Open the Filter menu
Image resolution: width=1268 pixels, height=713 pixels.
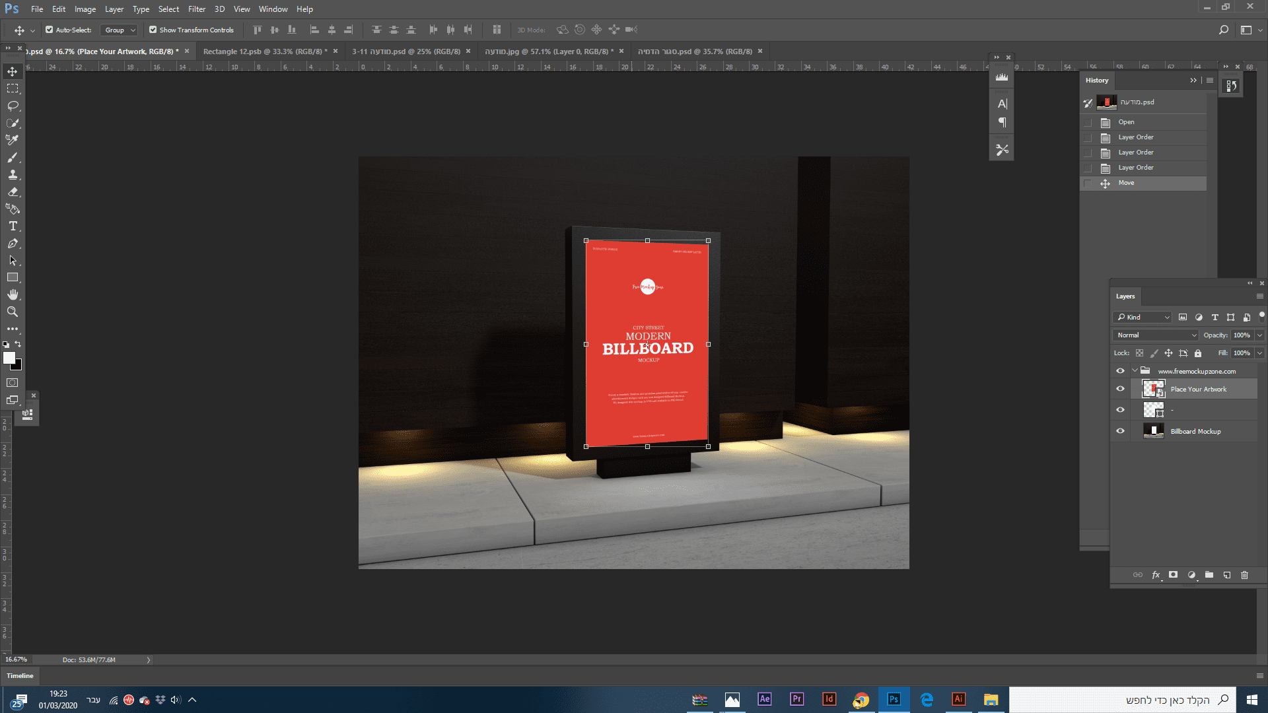click(196, 9)
